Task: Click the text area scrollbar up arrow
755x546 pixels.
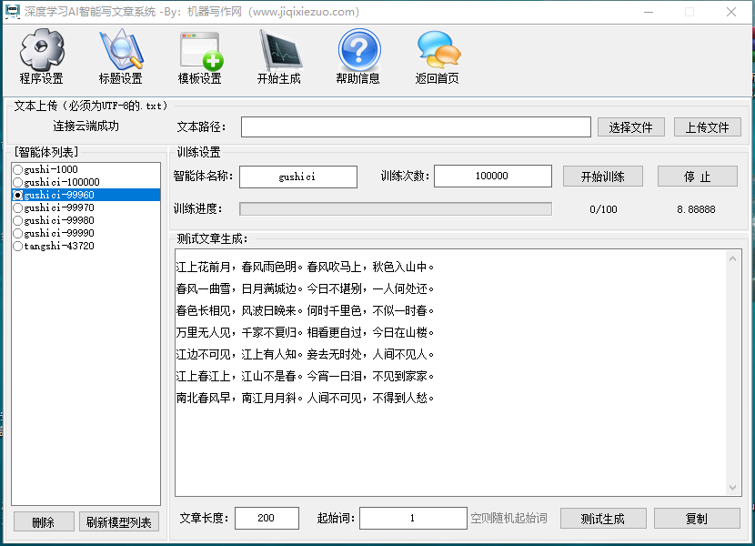Action: click(x=734, y=259)
